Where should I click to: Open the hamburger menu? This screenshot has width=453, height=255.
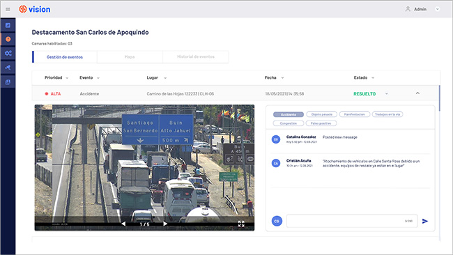click(x=8, y=9)
